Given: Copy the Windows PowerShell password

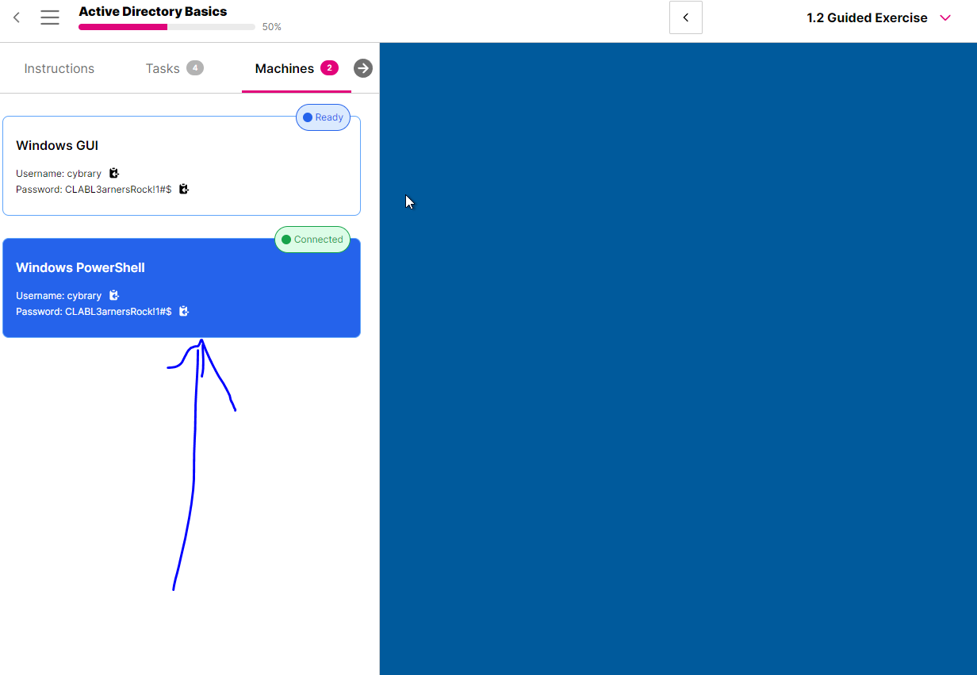Looking at the screenshot, I should coord(184,311).
